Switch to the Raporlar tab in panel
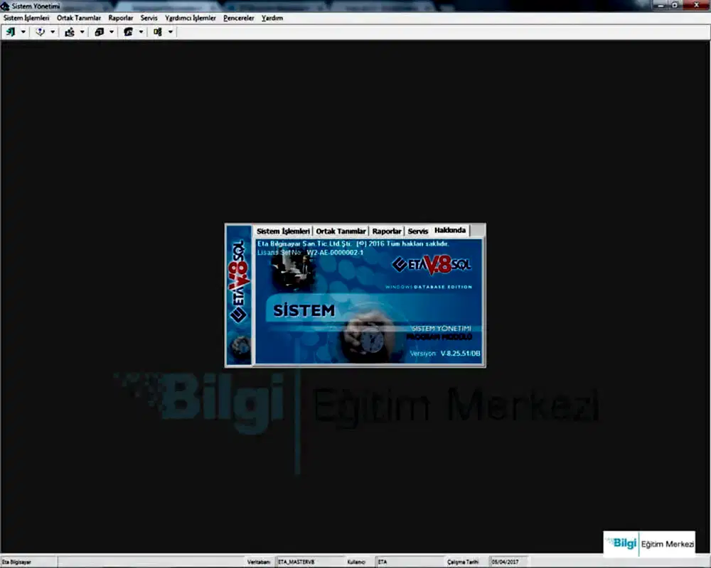Viewport: 711px width, 568px height. (387, 231)
